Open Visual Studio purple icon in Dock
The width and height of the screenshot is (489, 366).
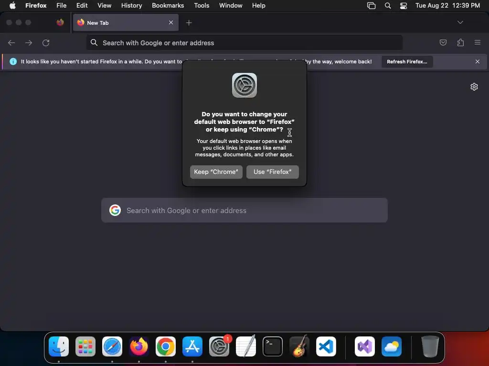coord(365,346)
